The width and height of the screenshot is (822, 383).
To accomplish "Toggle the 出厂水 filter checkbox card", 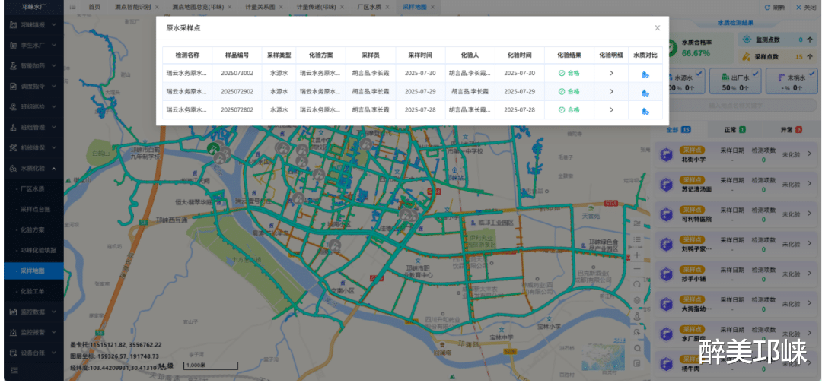I will [x=735, y=82].
